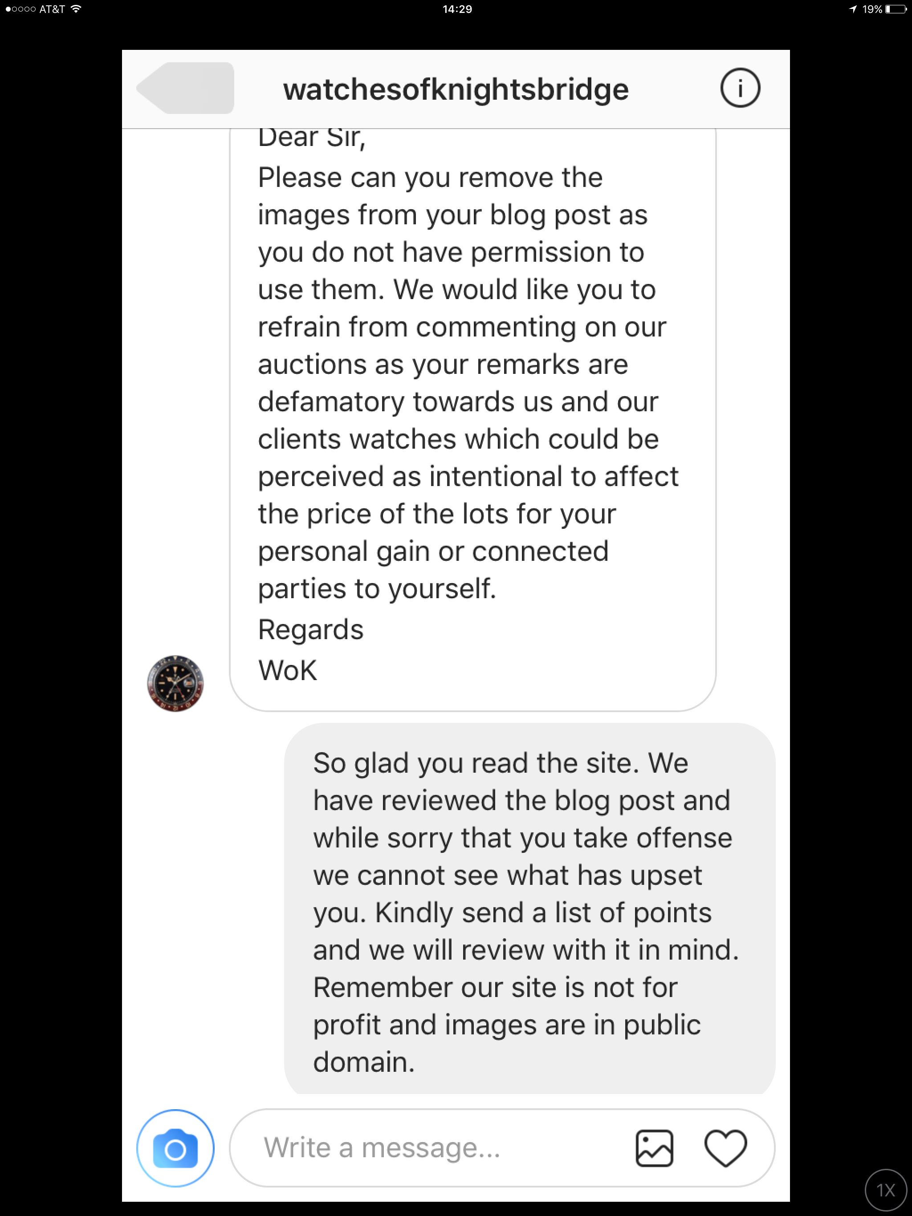The image size is (912, 1216).
Task: Tap the 19% battery percentage text
Action: pyautogui.click(x=872, y=9)
